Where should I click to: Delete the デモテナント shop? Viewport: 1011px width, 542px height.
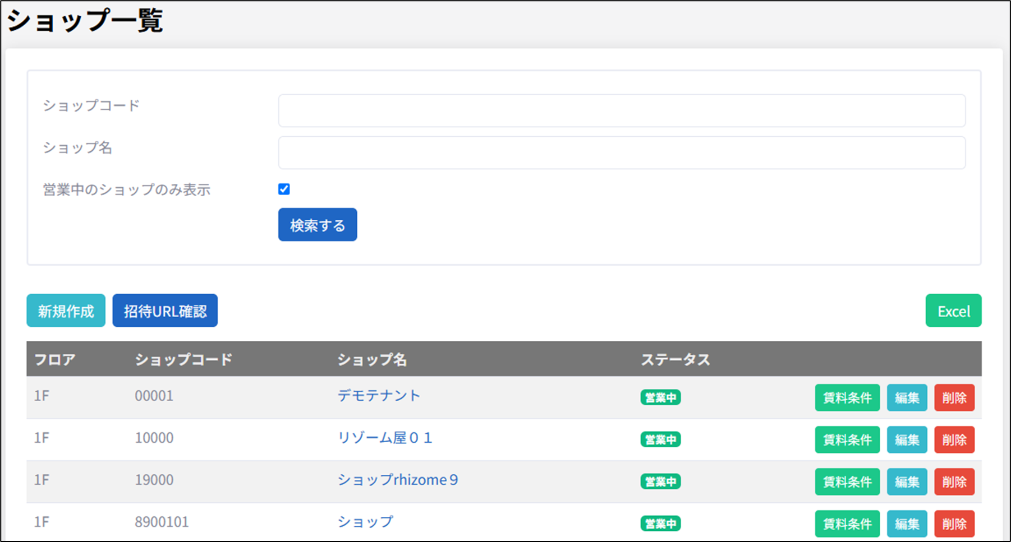point(954,397)
